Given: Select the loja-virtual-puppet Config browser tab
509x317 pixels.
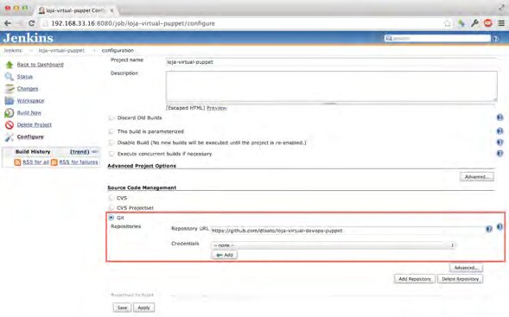Looking at the screenshot, I should point(76,10).
